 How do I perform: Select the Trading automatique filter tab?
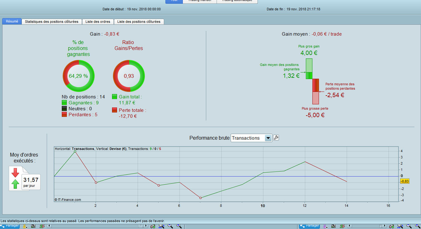click(237, 1)
